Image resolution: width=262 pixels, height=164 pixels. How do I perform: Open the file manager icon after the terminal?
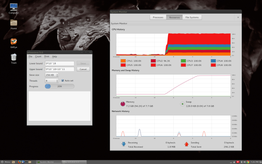30,162
